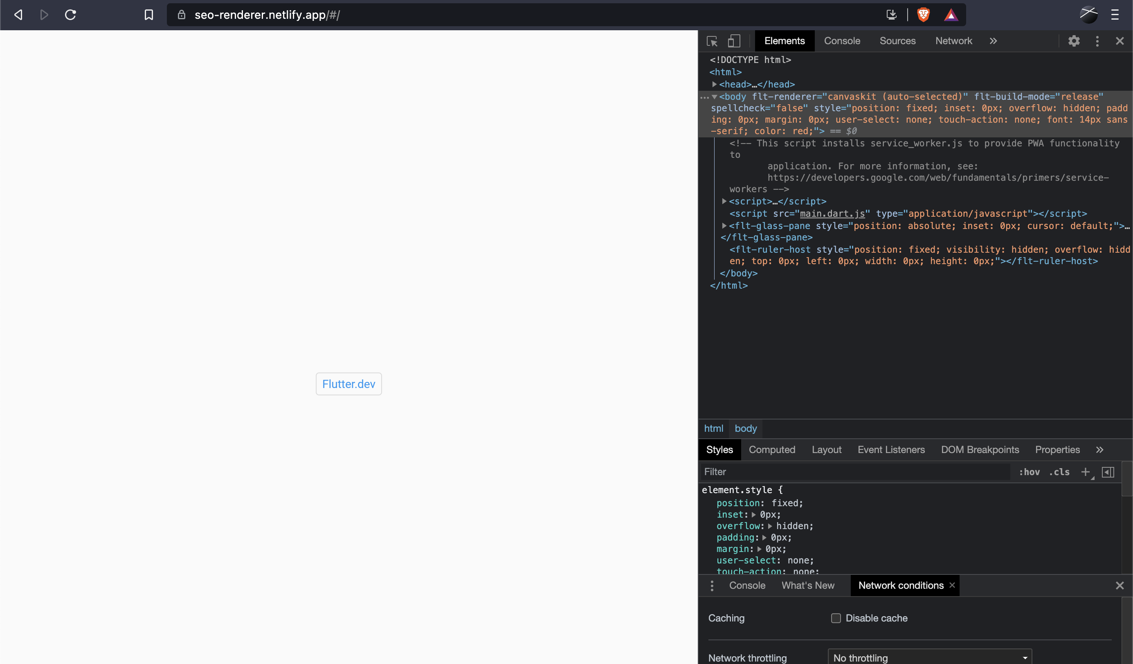Click the forward navigation arrow icon

coord(45,14)
